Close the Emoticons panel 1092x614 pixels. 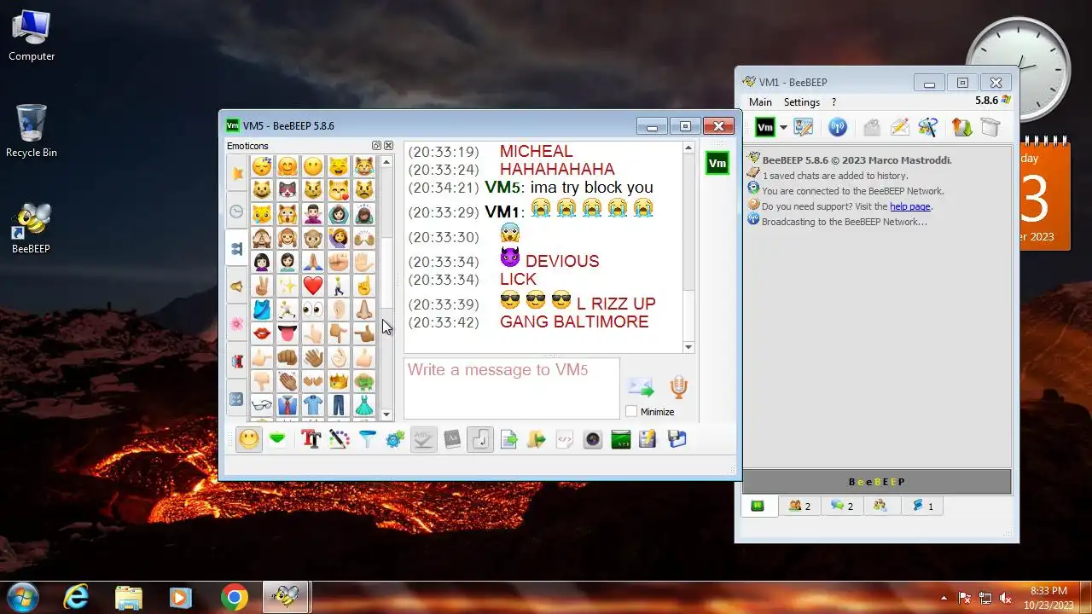pyautogui.click(x=389, y=146)
